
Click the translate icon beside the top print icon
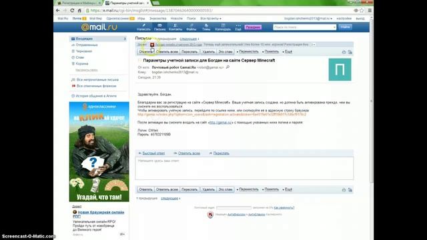click(350, 52)
